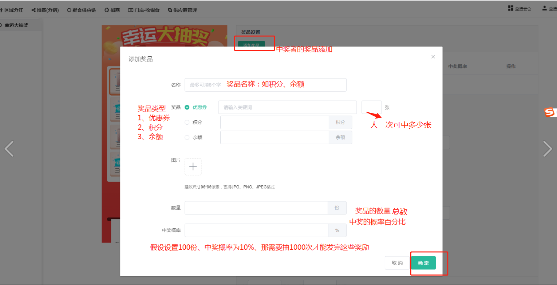The width and height of the screenshot is (557, 285).
Task: Go to previous image with left arrow
Action: tap(9, 148)
